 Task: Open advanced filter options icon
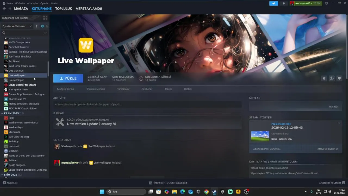pyautogui.click(x=45, y=33)
